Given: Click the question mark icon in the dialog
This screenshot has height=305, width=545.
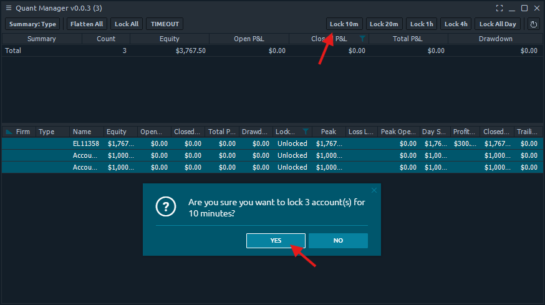Looking at the screenshot, I should [x=165, y=208].
